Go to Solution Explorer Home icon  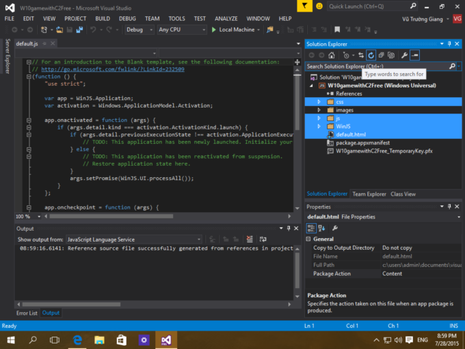(332, 55)
